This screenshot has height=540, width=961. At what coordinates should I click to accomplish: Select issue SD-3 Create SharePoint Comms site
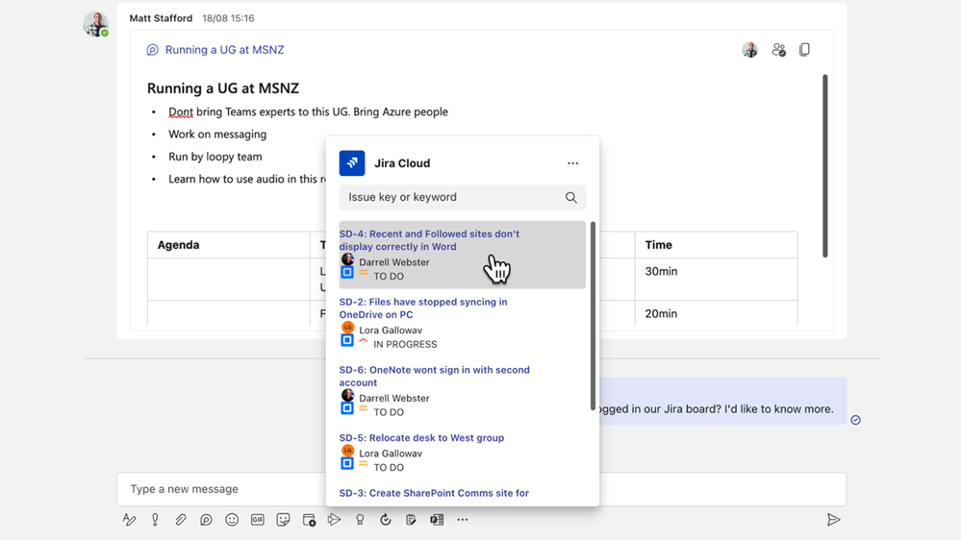tap(434, 493)
